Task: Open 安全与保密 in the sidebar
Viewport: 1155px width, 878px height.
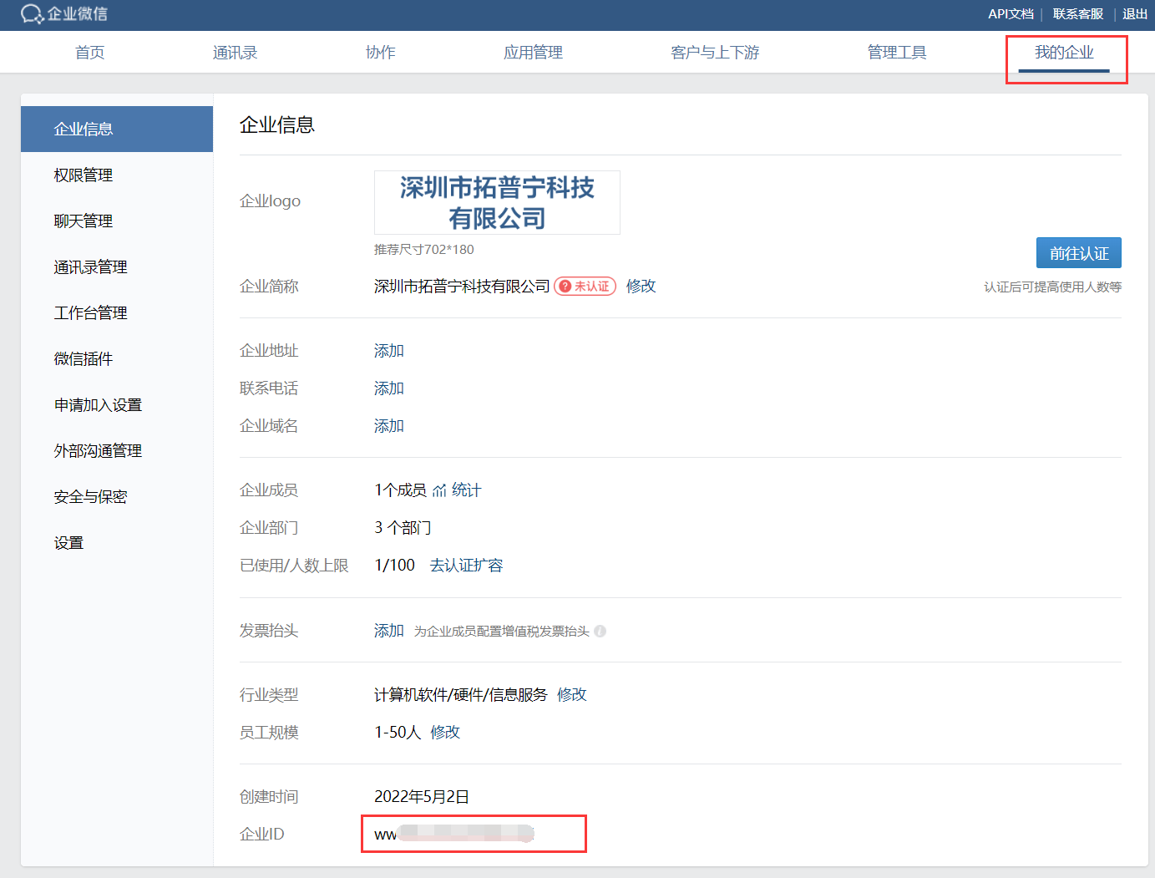Action: pos(117,496)
